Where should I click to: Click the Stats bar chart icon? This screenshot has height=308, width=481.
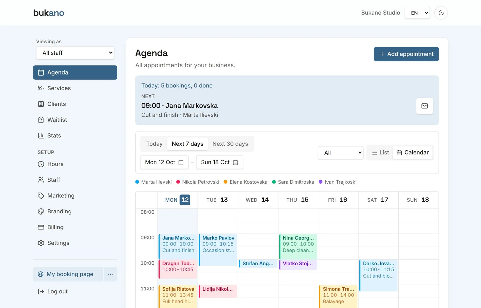click(41, 136)
